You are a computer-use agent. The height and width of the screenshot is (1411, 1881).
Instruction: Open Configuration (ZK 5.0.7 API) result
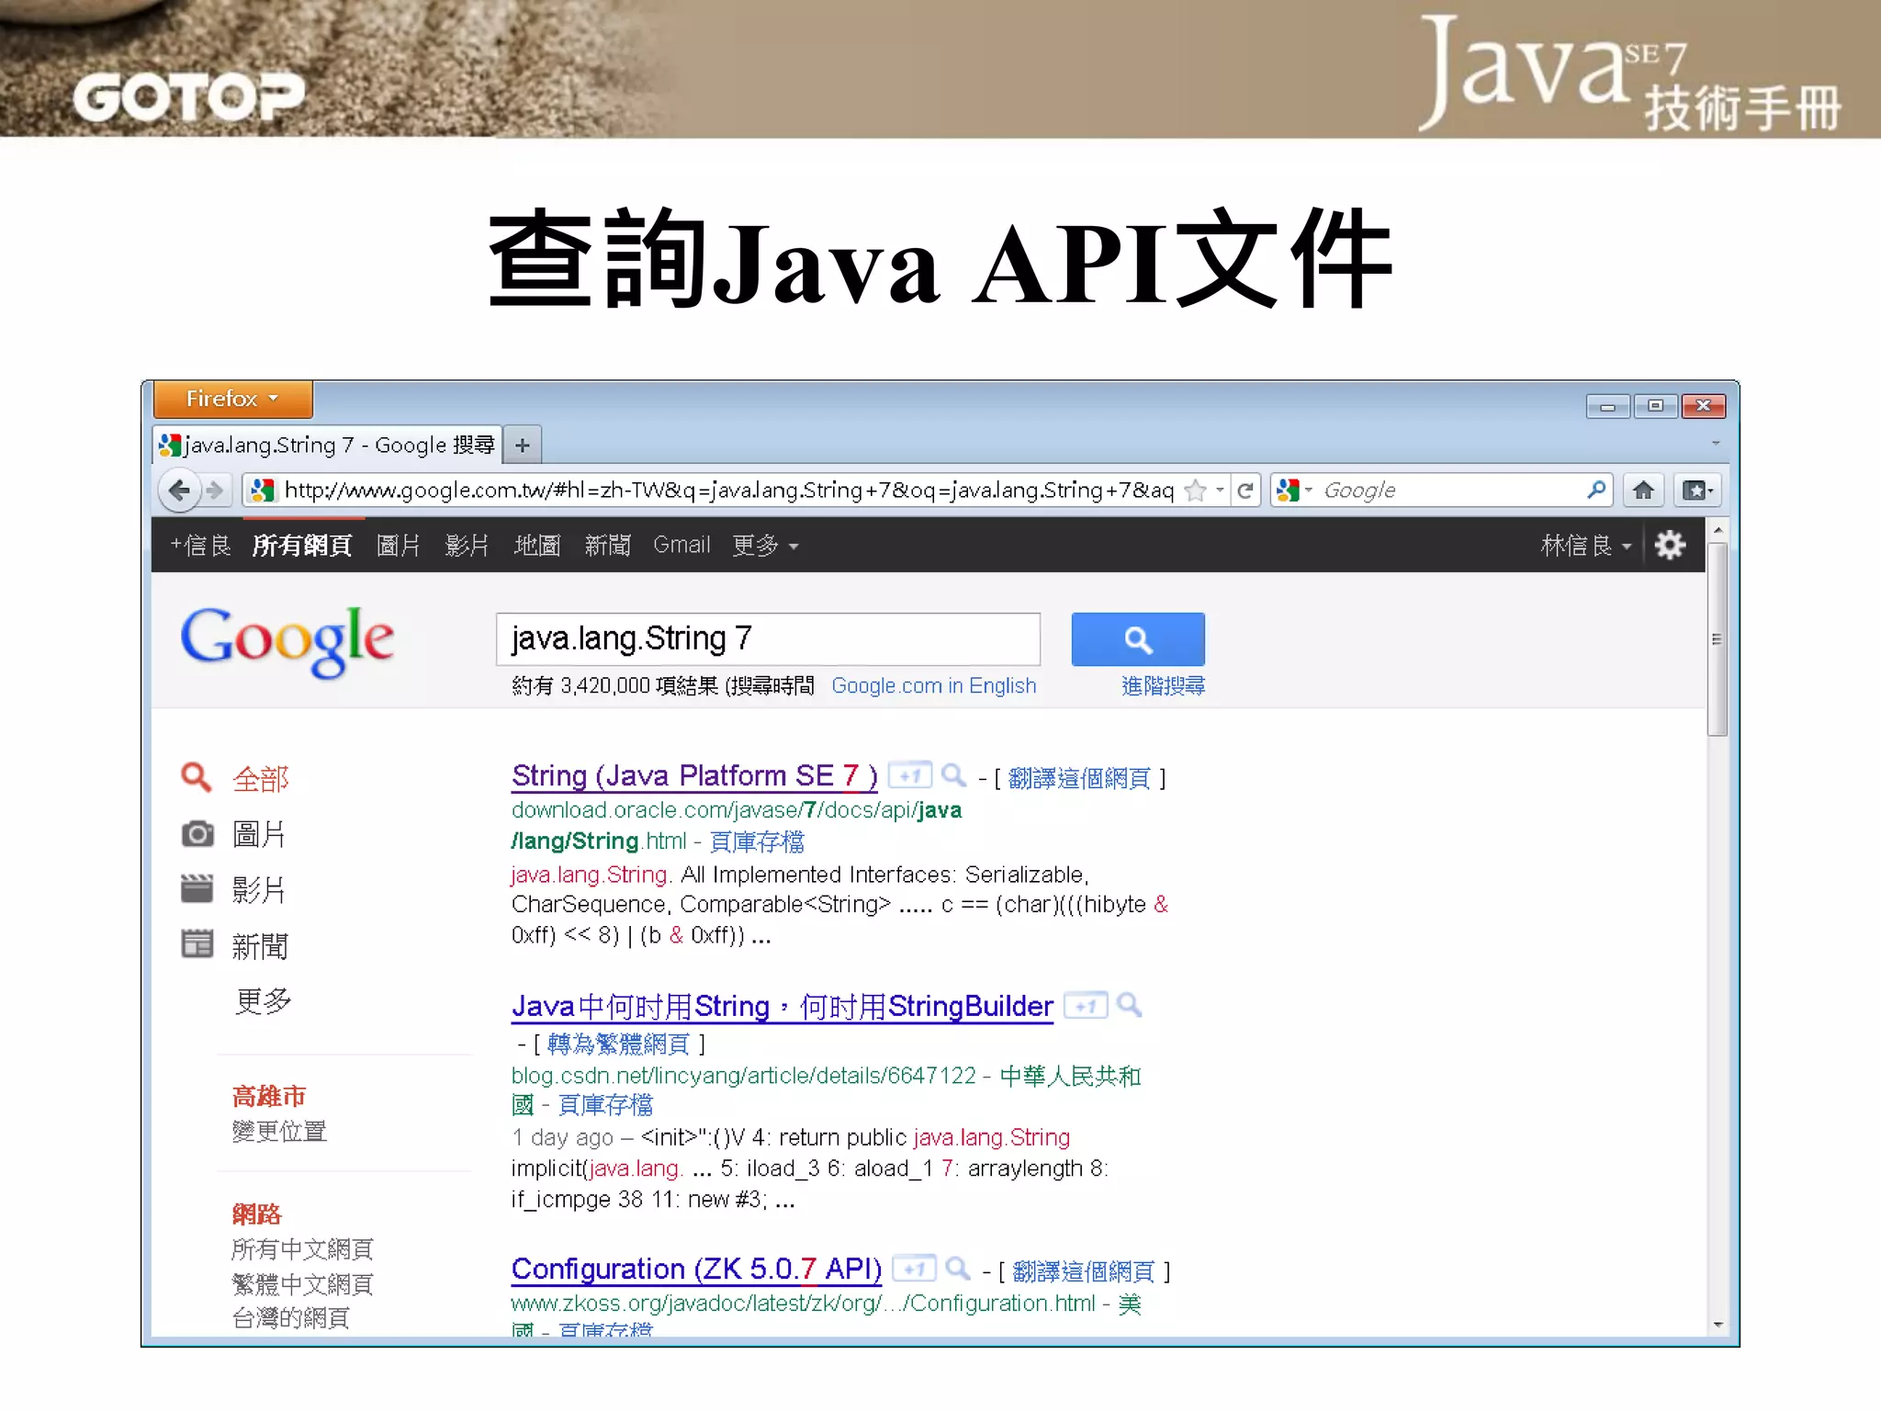point(696,1270)
